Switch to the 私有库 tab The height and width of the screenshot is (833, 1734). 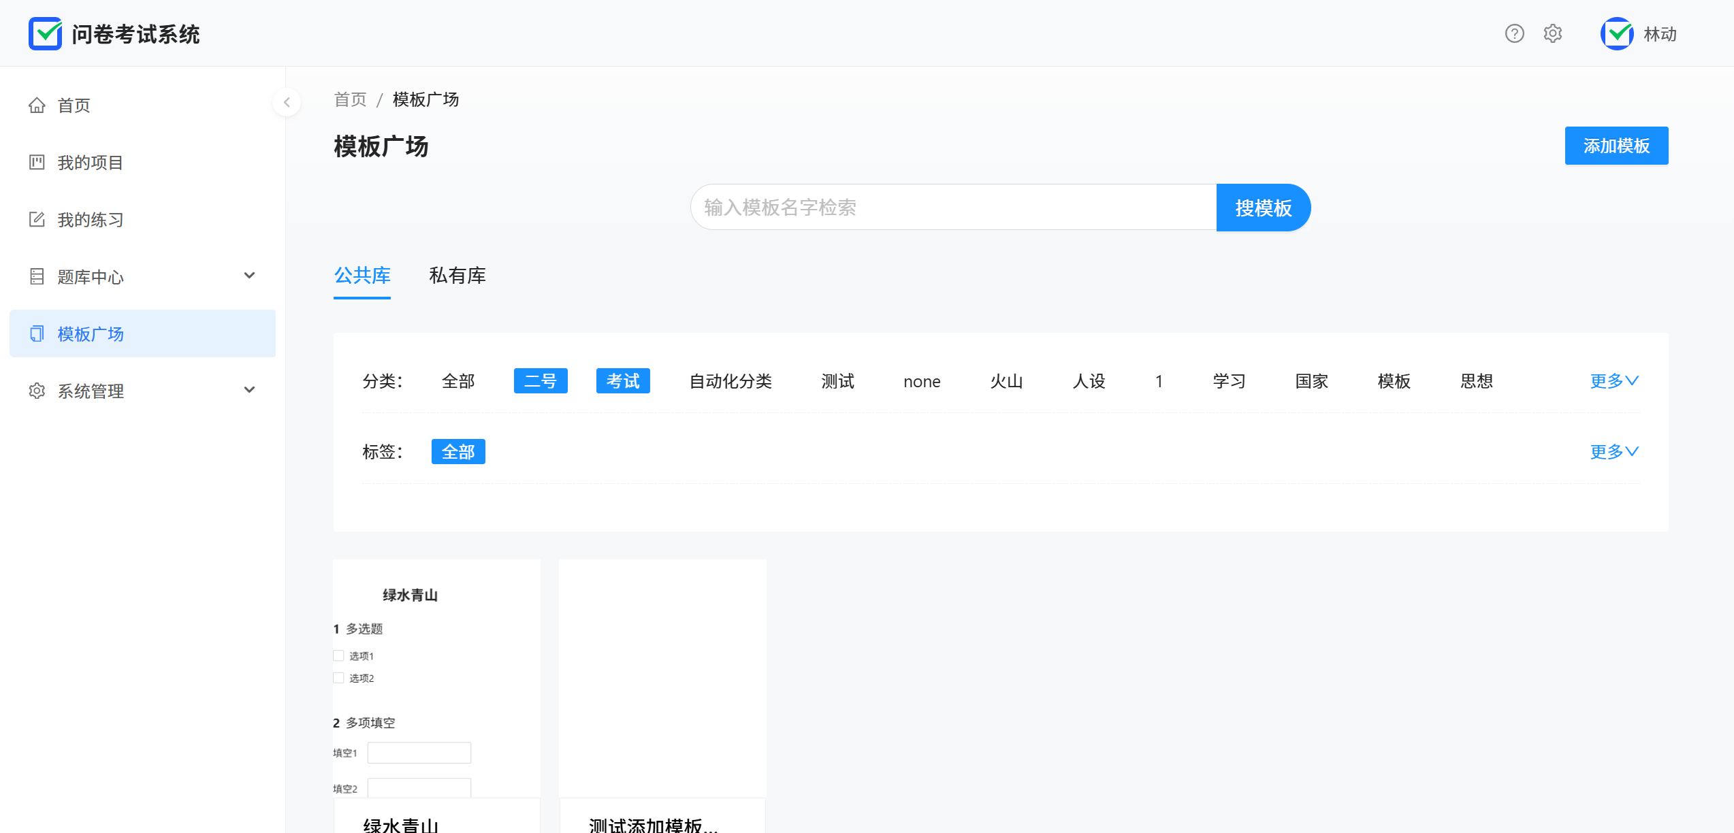(x=457, y=276)
